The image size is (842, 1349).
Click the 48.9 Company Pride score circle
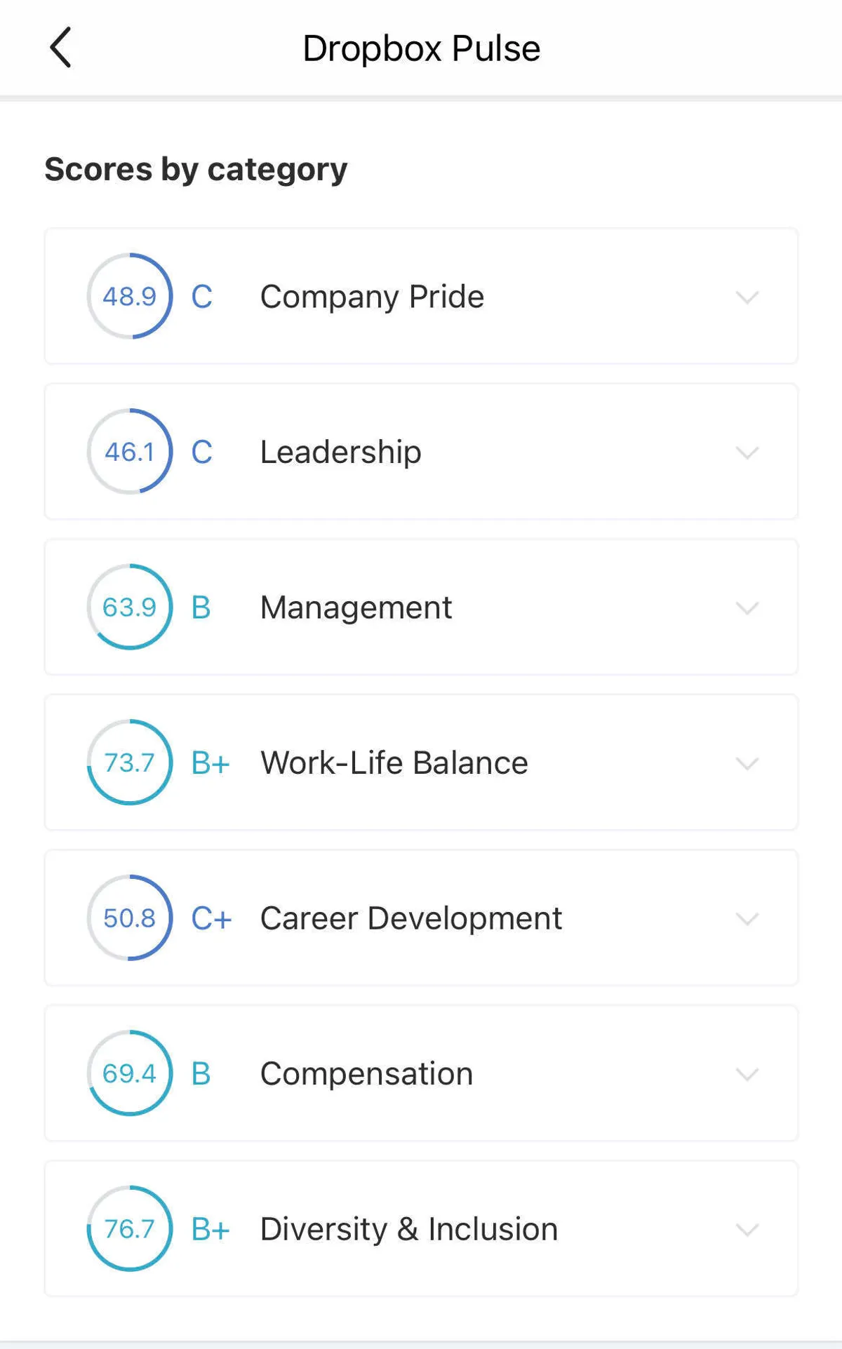pos(130,296)
